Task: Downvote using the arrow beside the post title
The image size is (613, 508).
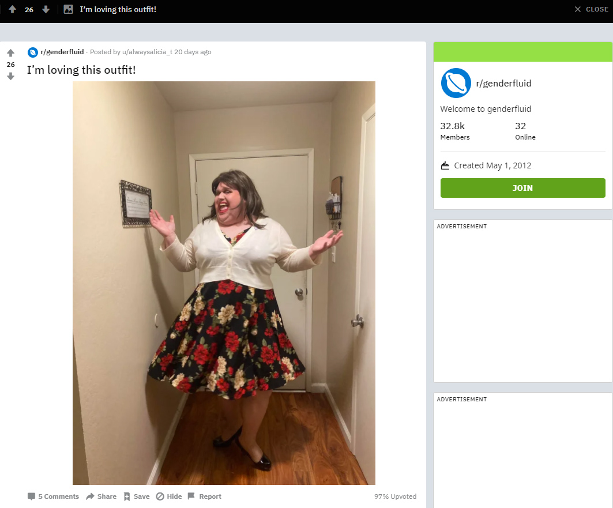Action: click(x=10, y=76)
